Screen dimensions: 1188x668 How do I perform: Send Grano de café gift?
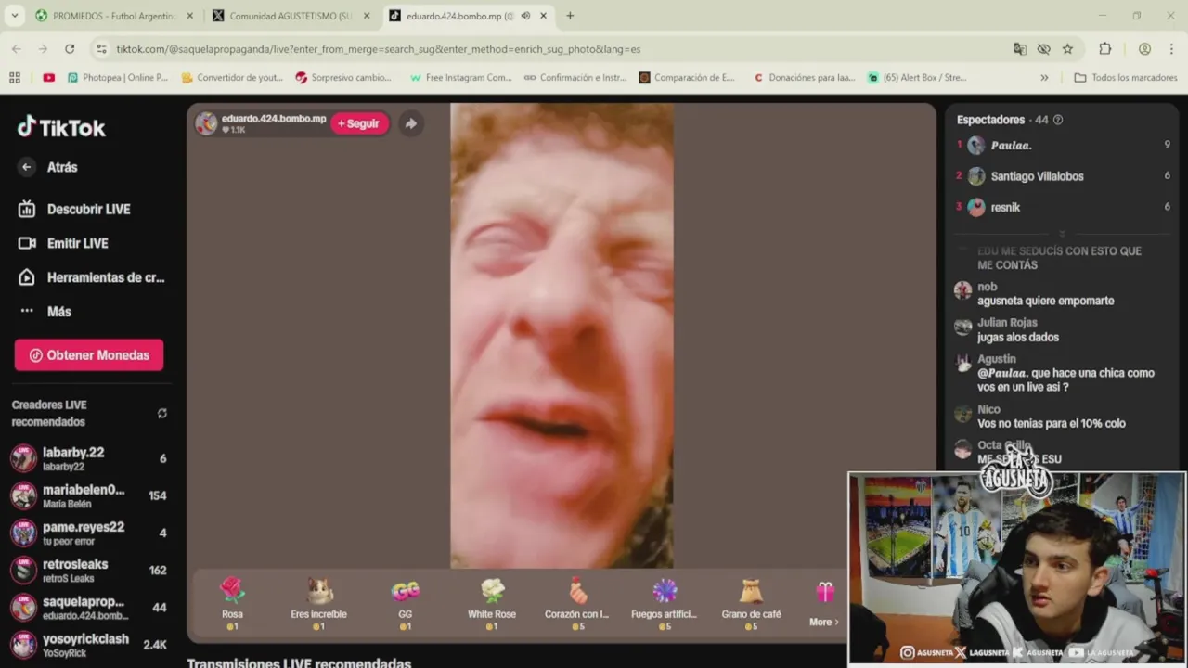pos(751,603)
